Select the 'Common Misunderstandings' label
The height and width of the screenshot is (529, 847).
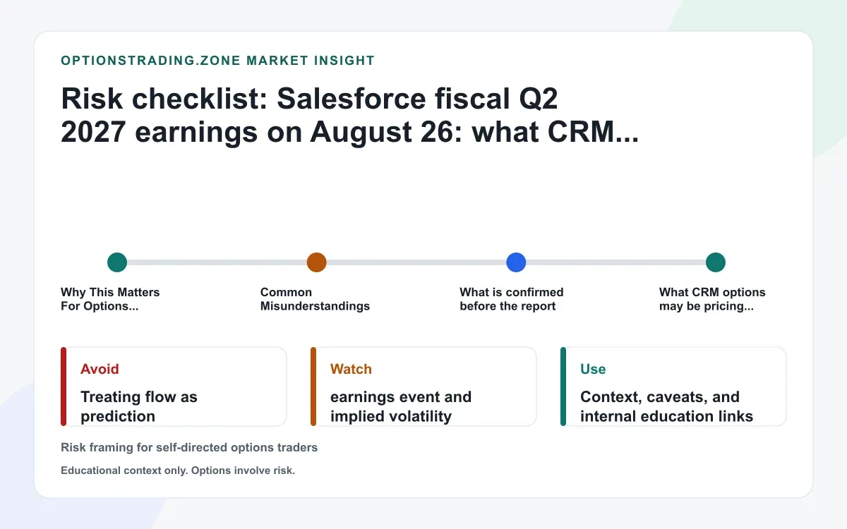point(315,299)
